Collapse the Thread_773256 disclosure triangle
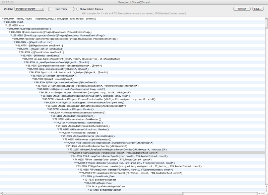Image resolution: width=268 pixels, height=195 pixels. tap(3, 18)
